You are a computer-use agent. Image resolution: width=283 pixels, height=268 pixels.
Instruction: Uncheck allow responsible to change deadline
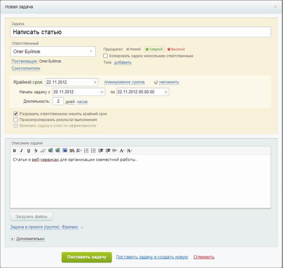[x=16, y=114]
